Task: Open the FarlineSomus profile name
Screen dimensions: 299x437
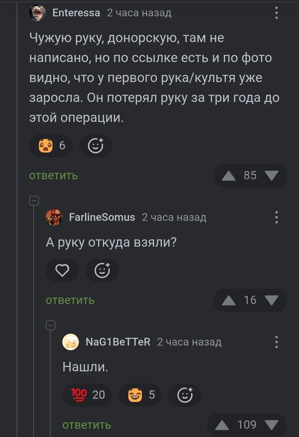Action: click(102, 217)
